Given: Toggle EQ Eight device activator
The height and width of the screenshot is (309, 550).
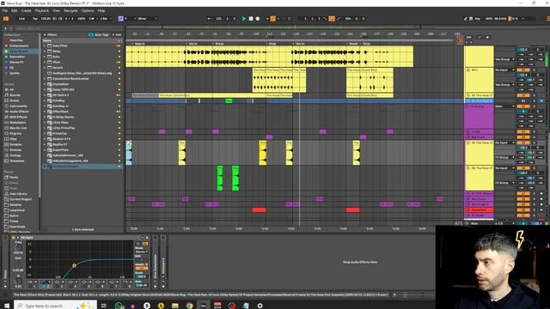Looking at the screenshot, I should tap(14, 238).
